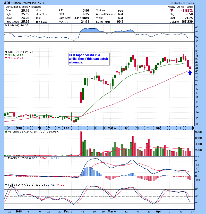Click the SCTR (Mid) value 99.3
Image resolution: width=206 pixels, height=214 pixels.
(x=120, y=22)
